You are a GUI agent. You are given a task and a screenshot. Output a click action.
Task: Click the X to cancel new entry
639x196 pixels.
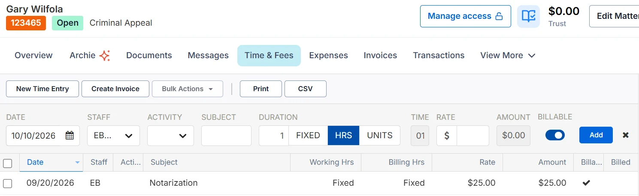coord(626,135)
